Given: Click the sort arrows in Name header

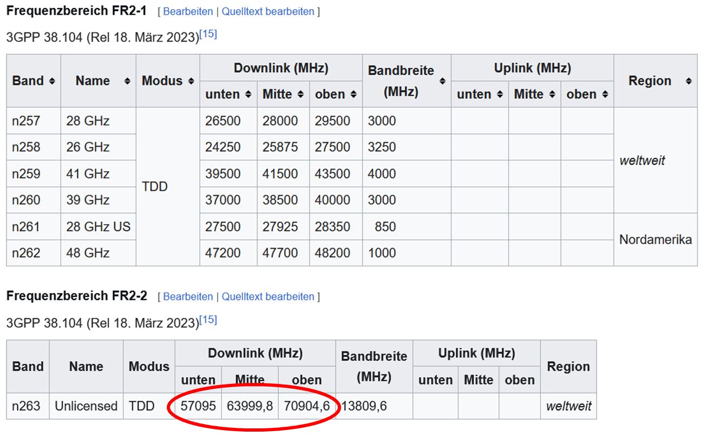Looking at the screenshot, I should coord(127,81).
